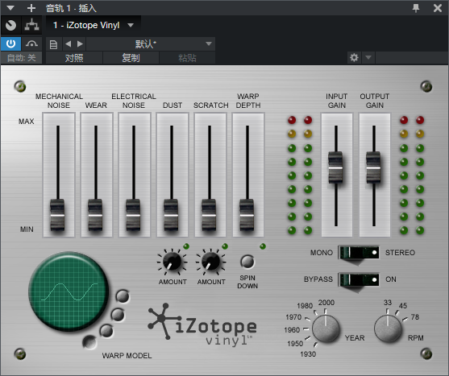
Task: Click the 对照 compare button
Action: tap(74, 58)
